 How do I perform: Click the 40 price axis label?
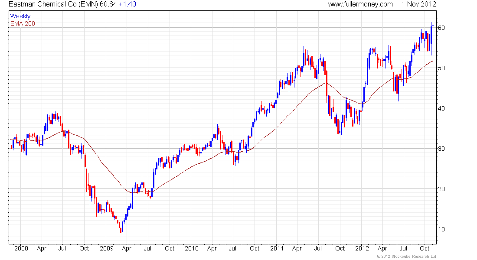coord(441,109)
